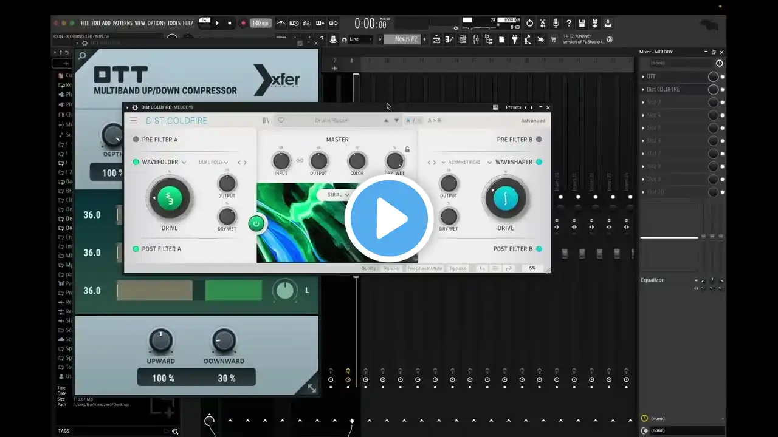This screenshot has width=778, height=437.
Task: Click the export/download icon in toolbar
Action: click(608, 23)
